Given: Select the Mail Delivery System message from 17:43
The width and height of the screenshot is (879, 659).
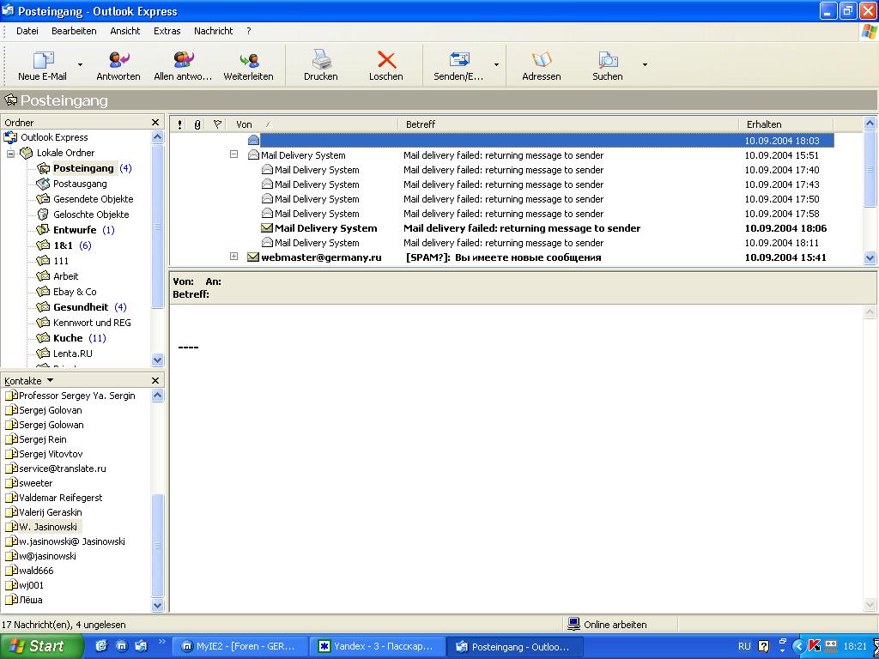Looking at the screenshot, I should [x=501, y=184].
